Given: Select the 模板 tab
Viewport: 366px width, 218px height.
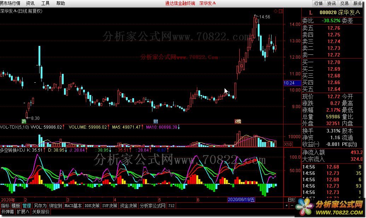Looking at the screenshot, I should click(16, 206).
